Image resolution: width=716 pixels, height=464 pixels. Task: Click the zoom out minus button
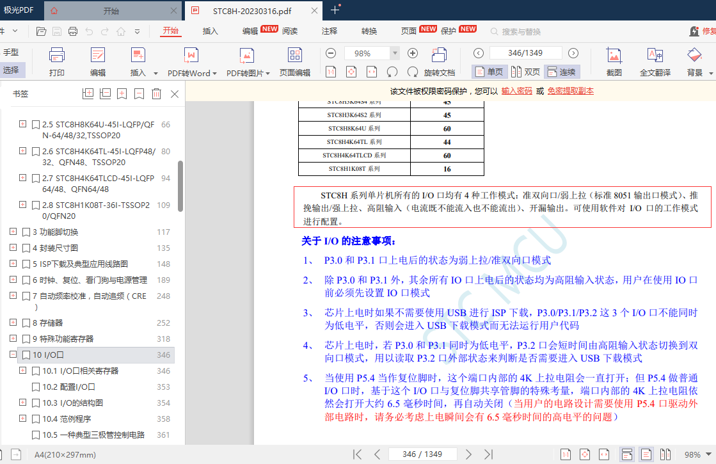pyautogui.click(x=331, y=53)
